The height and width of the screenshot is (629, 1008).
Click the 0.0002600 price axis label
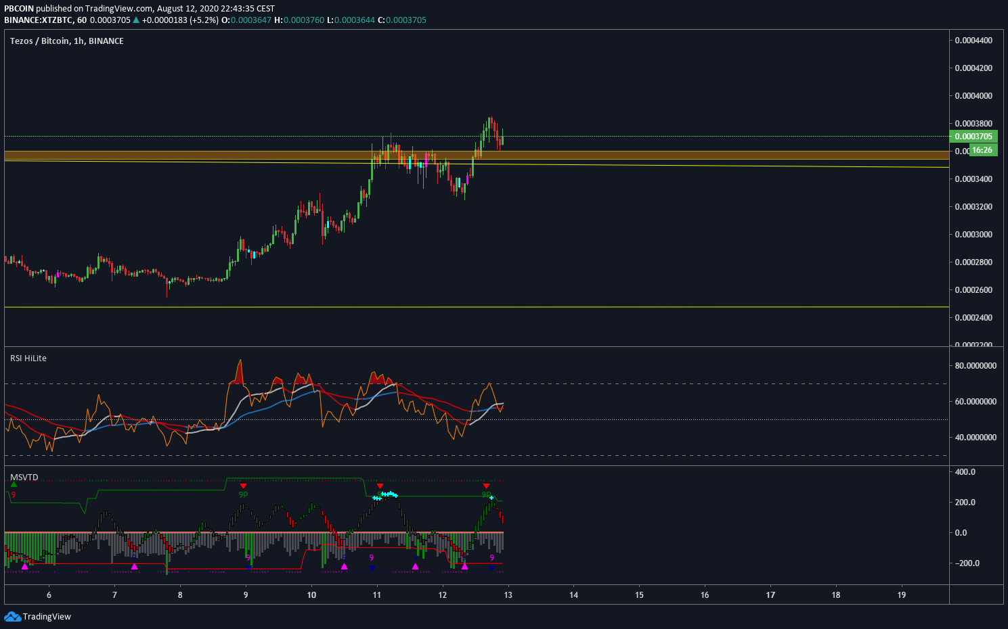coord(973,290)
